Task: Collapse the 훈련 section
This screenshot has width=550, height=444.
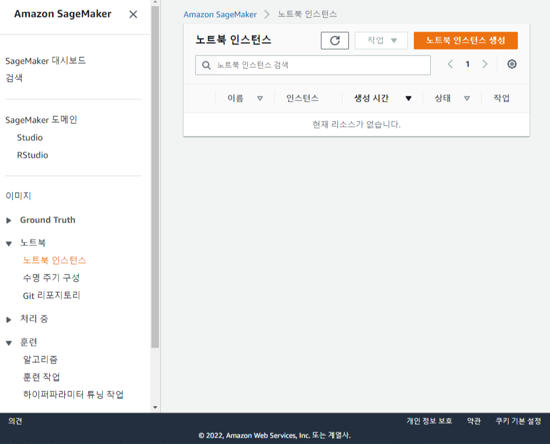Action: point(9,343)
